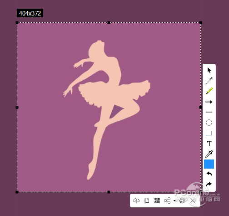Choose the pen drawing tool
The height and width of the screenshot is (216, 229).
(x=209, y=81)
